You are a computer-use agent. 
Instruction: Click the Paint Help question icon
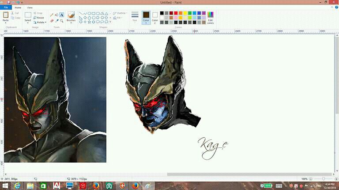click(336, 7)
